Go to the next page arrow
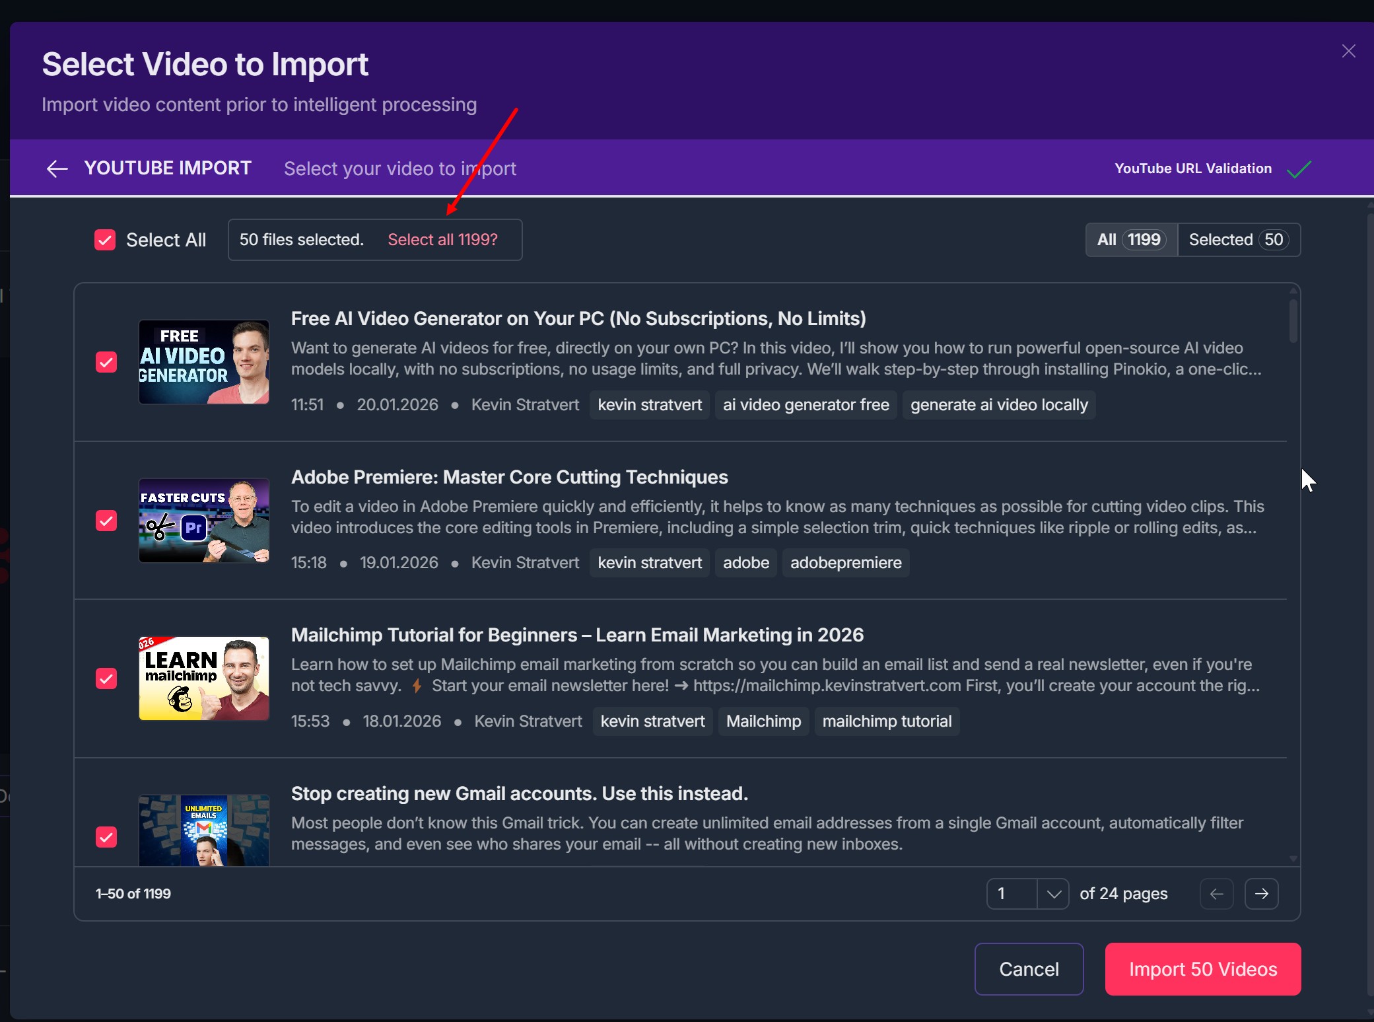The image size is (1374, 1022). click(x=1261, y=894)
